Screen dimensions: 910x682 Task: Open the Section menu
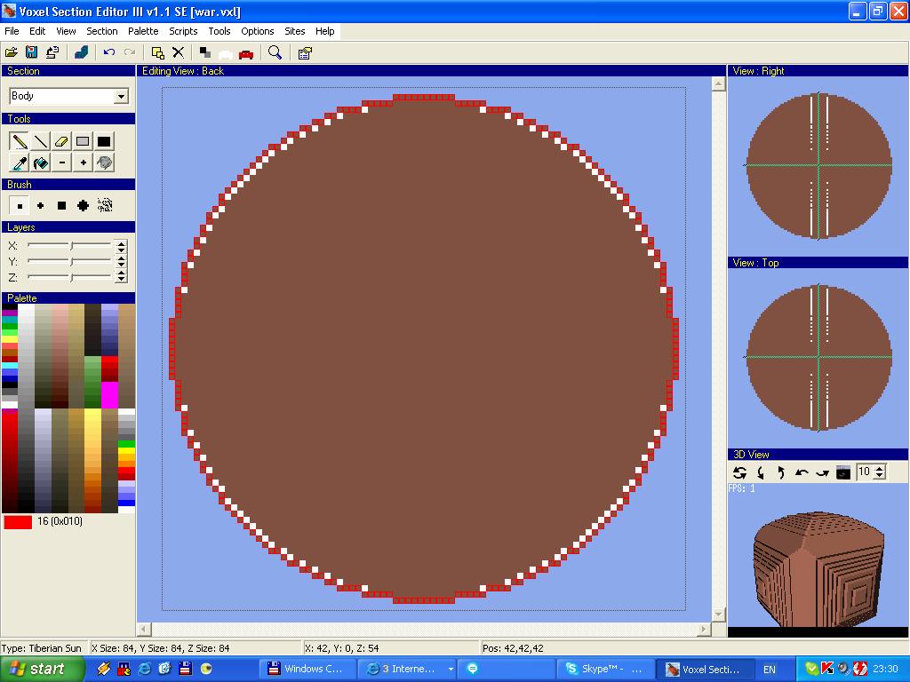[x=101, y=31]
